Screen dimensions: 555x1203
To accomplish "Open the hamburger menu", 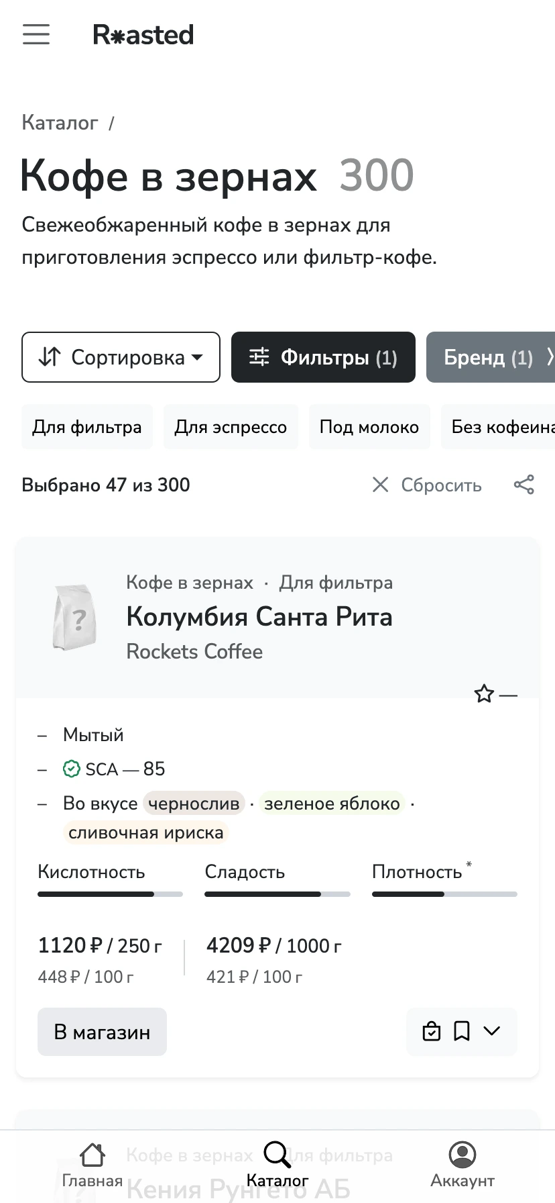I will pos(36,34).
